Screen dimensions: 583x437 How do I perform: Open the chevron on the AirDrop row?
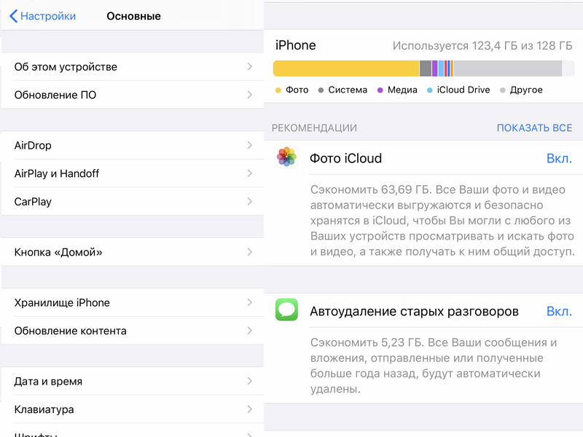point(250,145)
